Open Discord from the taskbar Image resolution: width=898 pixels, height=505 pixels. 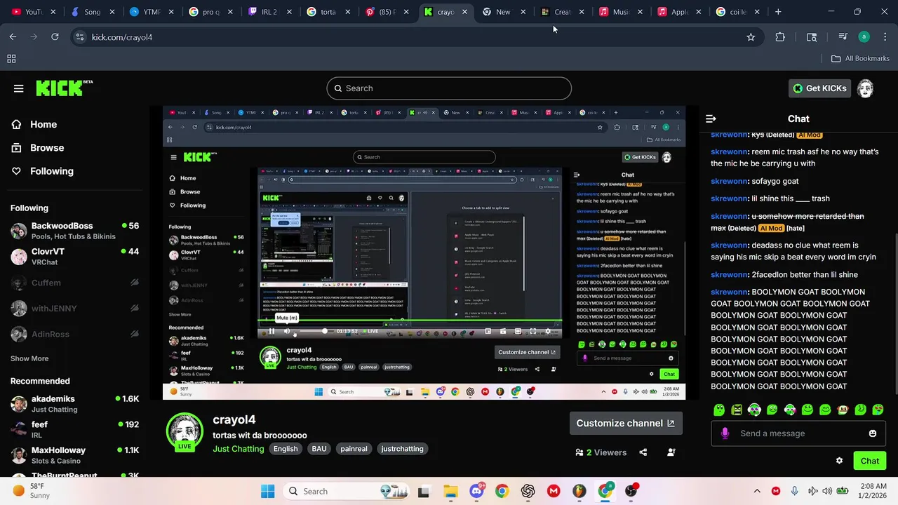pos(476,491)
